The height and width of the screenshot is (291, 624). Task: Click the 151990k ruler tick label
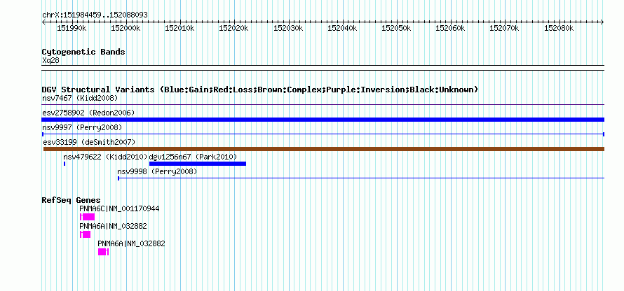coord(72,28)
